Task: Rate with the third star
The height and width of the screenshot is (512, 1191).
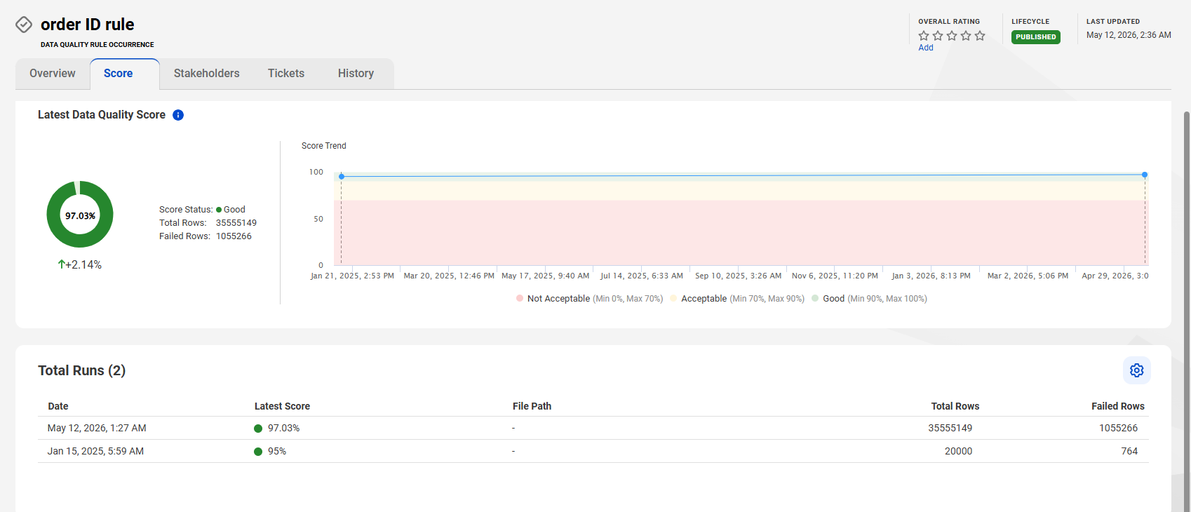Action: coord(952,36)
